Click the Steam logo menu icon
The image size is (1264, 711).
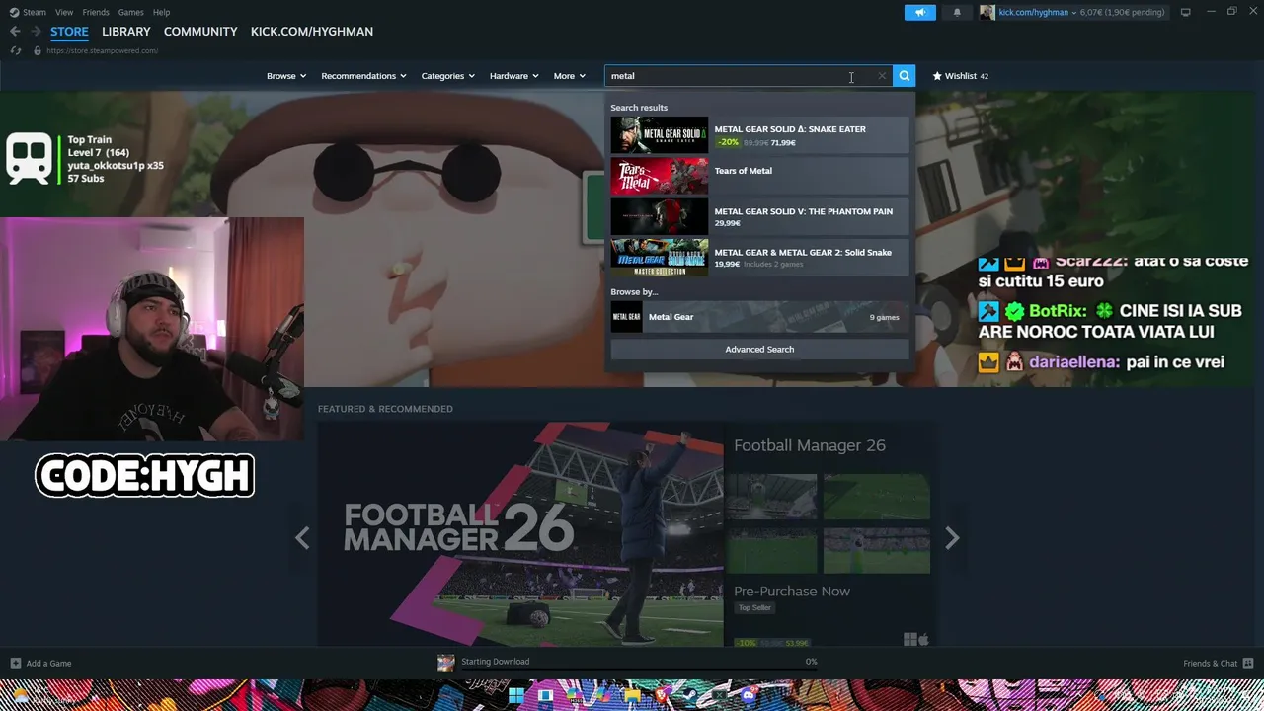click(15, 12)
